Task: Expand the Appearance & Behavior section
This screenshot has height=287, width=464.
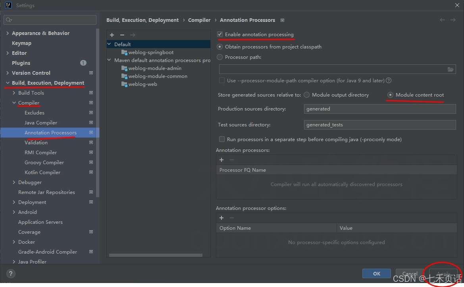Action: (8, 33)
